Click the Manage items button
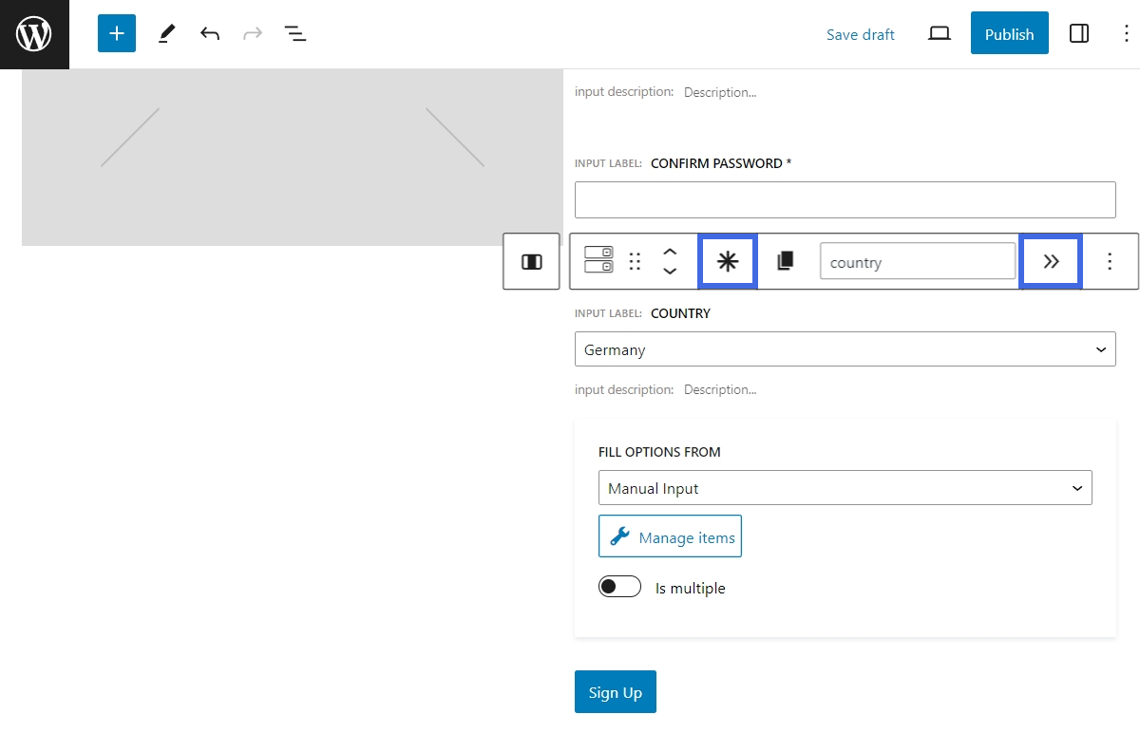1140x733 pixels. [x=670, y=536]
